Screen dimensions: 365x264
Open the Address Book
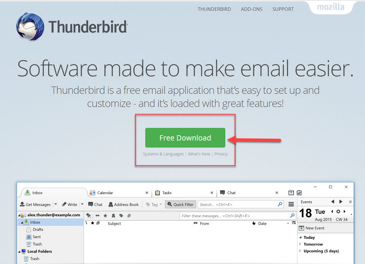pyautogui.click(x=124, y=204)
